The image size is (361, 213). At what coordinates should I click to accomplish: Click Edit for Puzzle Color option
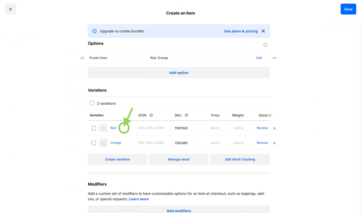coord(259,58)
